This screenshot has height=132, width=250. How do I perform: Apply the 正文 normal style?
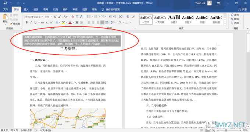point(146,19)
